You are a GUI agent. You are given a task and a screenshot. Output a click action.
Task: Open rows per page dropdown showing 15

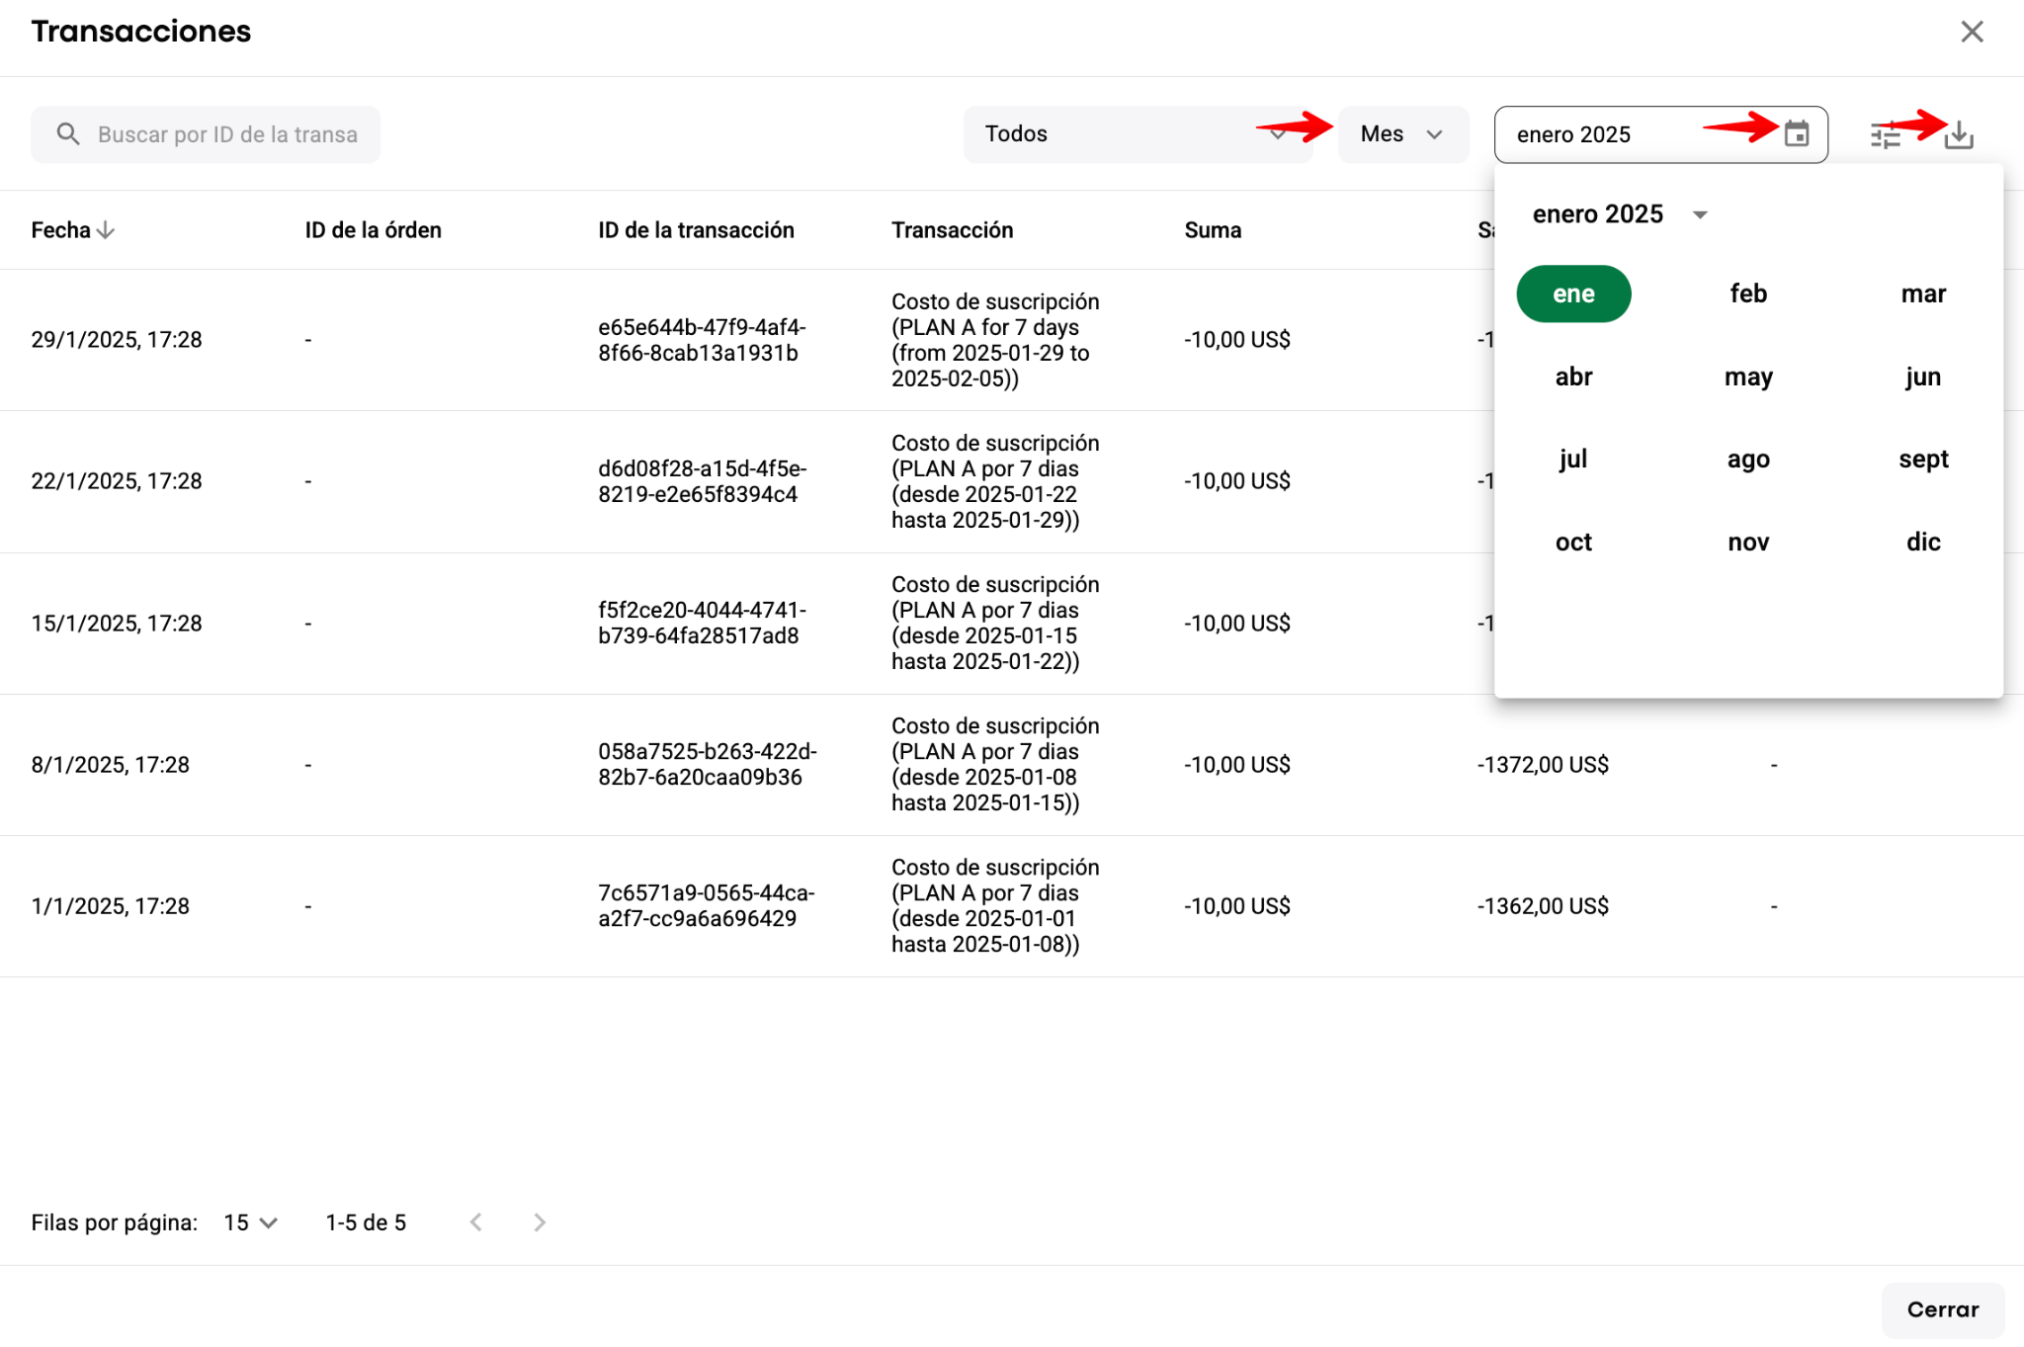(x=250, y=1222)
